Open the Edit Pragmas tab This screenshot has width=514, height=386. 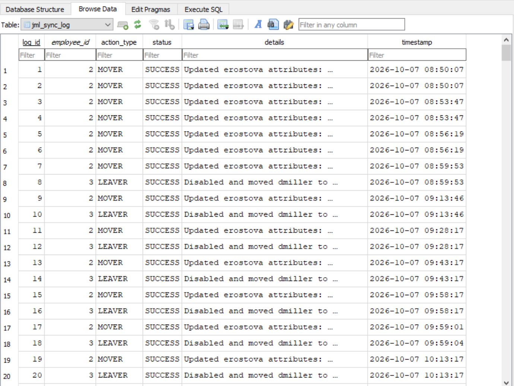point(151,9)
